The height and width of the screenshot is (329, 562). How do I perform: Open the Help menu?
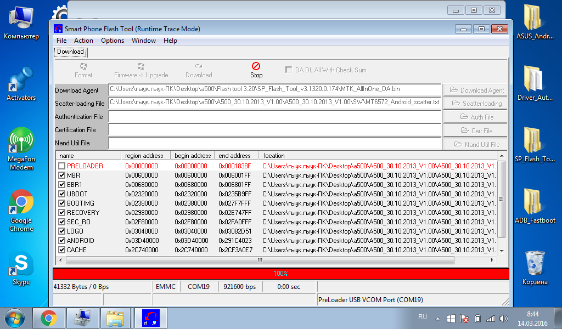[170, 41]
